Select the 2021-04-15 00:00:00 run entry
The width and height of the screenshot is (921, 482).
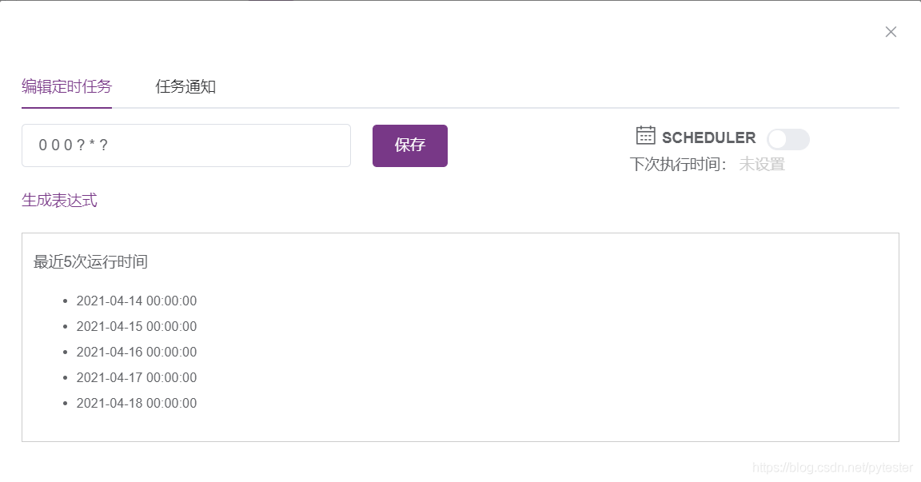[137, 327]
